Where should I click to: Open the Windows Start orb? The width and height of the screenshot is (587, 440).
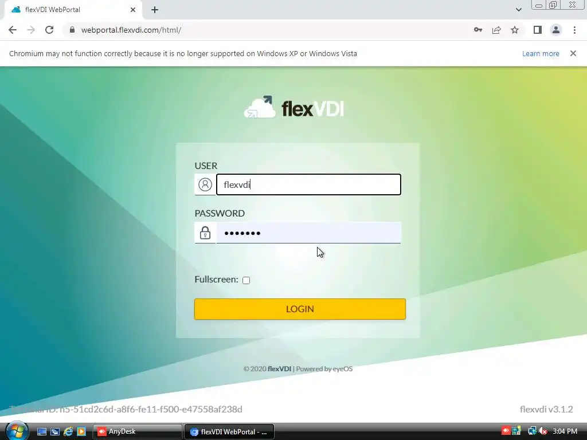coord(16,431)
